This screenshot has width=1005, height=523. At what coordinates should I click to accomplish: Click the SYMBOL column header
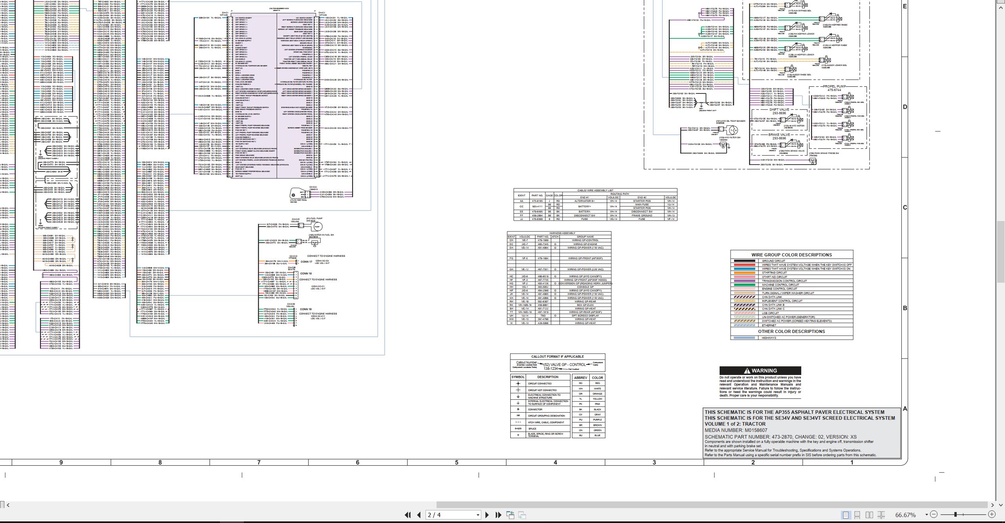(x=518, y=377)
